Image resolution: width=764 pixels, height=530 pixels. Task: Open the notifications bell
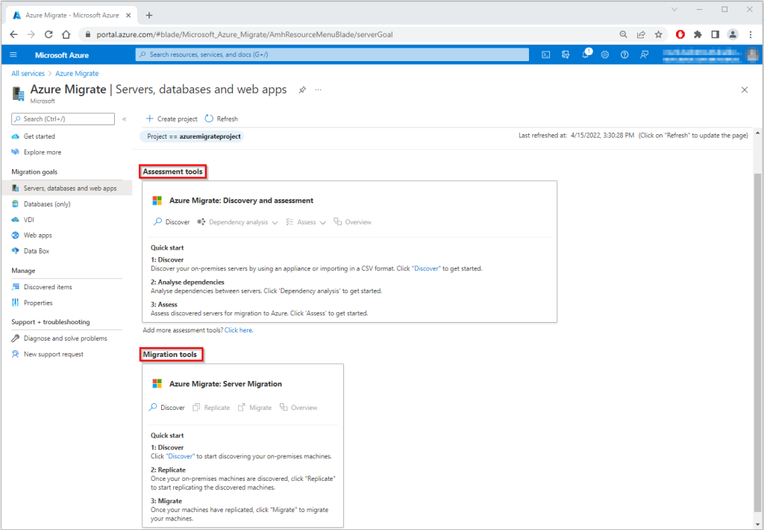586,55
